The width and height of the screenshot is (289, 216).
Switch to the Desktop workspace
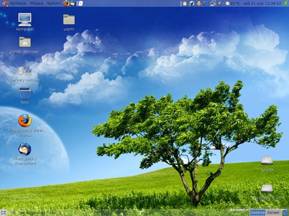point(258,213)
